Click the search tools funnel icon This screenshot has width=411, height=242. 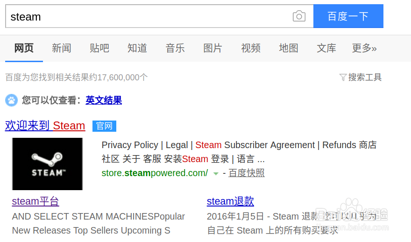343,78
